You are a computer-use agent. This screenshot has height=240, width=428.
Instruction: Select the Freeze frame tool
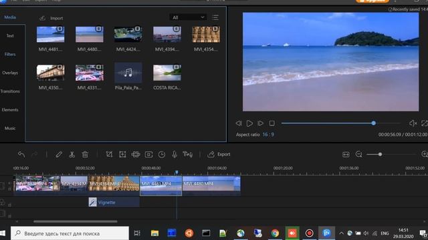click(148, 155)
